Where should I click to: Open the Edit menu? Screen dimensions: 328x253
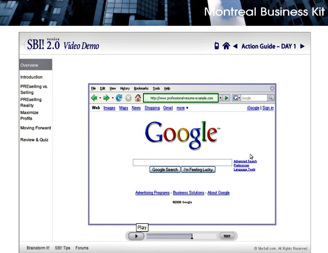click(x=102, y=88)
